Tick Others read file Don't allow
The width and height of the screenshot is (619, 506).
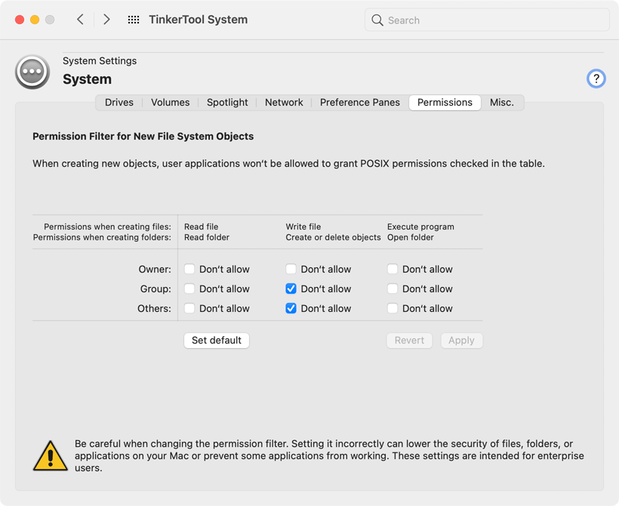[189, 308]
